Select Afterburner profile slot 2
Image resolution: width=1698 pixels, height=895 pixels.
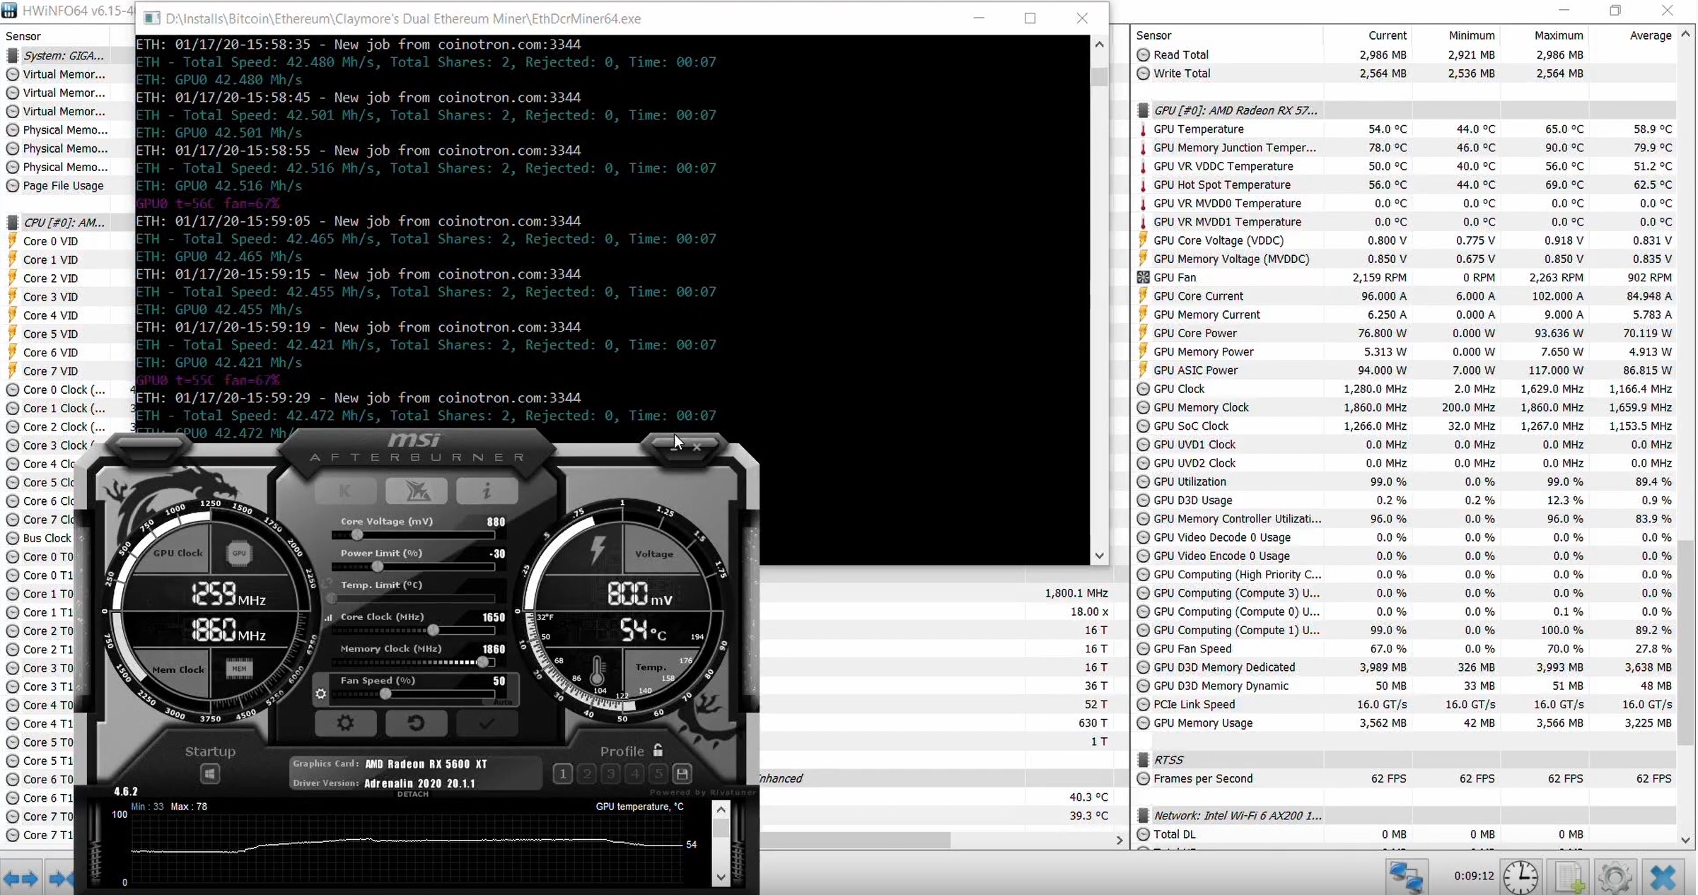pyautogui.click(x=587, y=774)
